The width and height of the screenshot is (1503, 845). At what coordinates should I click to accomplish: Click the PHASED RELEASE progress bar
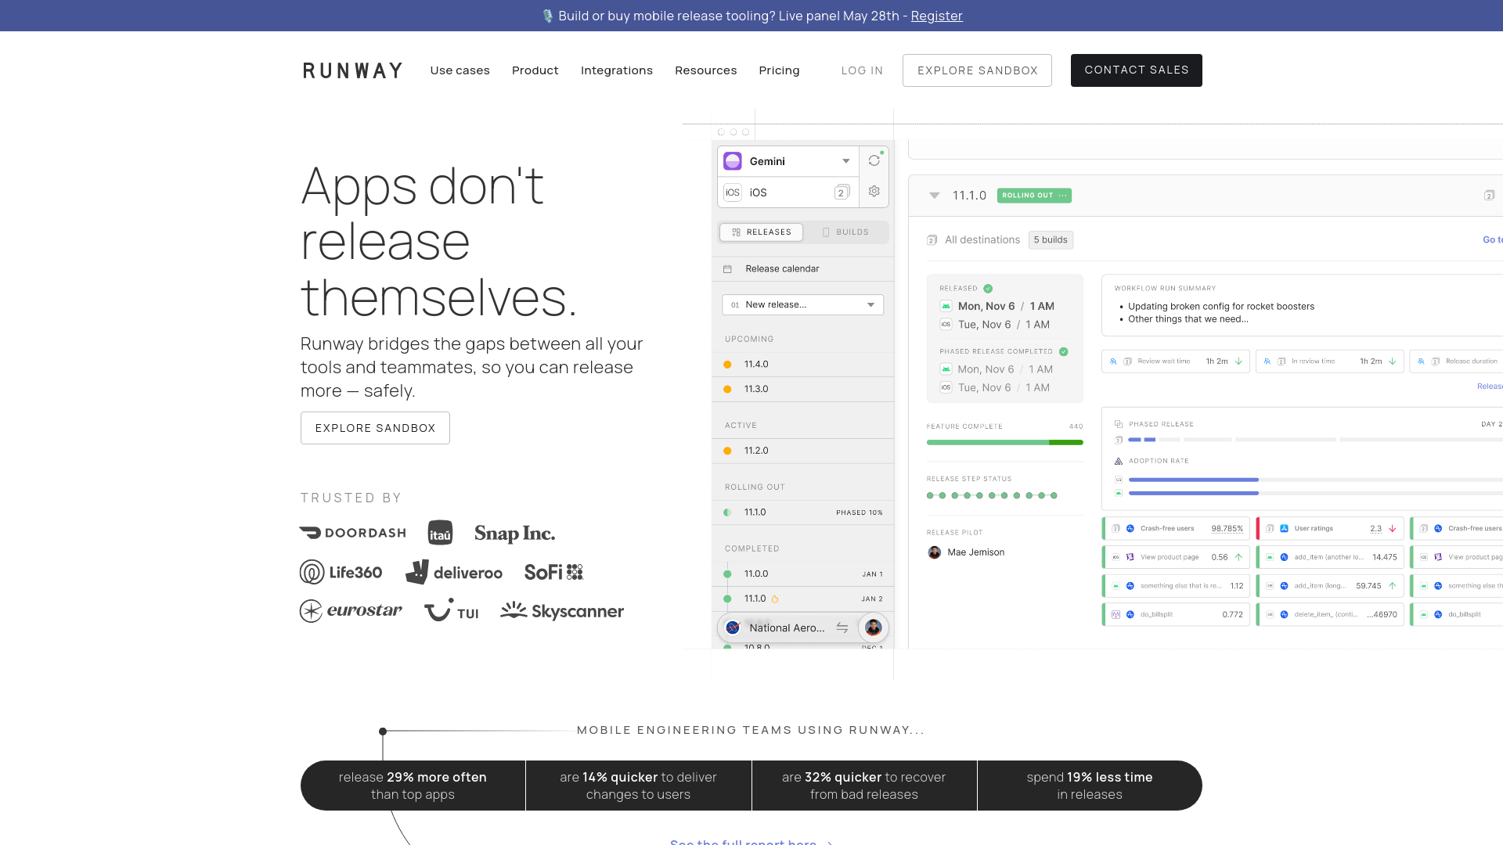(x=1315, y=440)
